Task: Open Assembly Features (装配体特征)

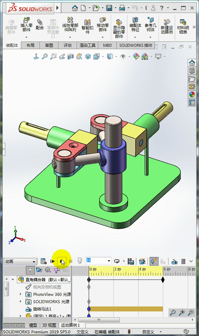Action: (135, 25)
